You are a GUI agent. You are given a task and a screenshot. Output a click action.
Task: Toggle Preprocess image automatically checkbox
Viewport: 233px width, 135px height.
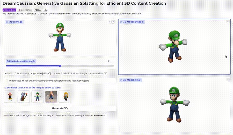tap(6, 81)
